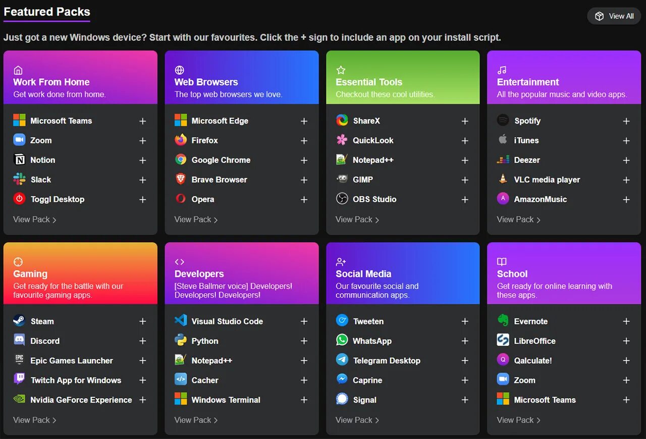Click the Cacher text label
The width and height of the screenshot is (646, 439).
205,380
